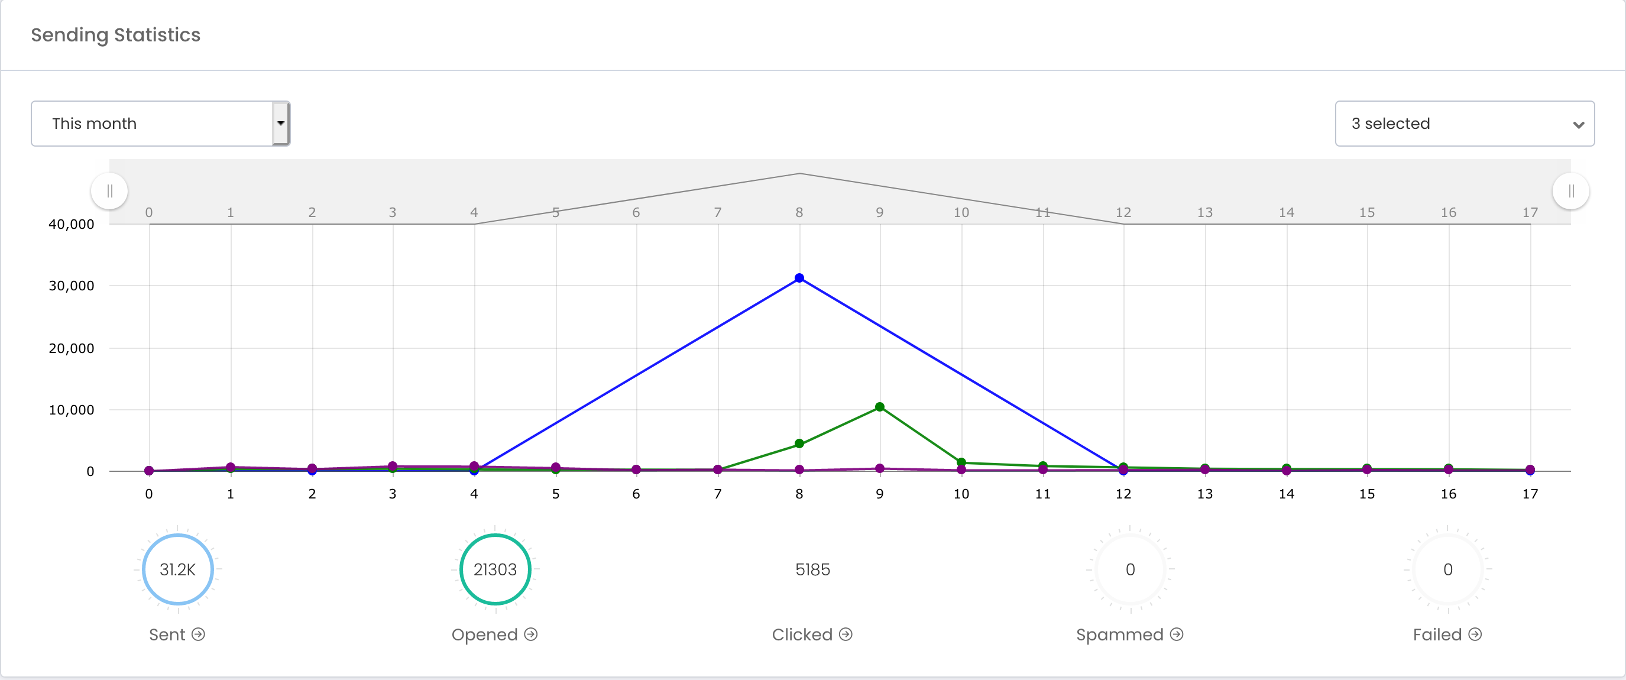Click the arrow icon beside the Spammed label
1626x680 pixels.
coord(1177,634)
